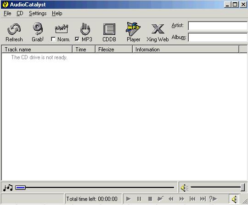The height and width of the screenshot is (205, 248).
Task: Open MP3 encoder settings icon
Action: [85, 29]
